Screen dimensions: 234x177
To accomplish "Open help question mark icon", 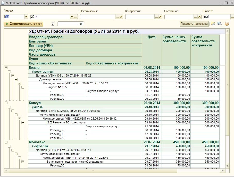I will click(227, 24).
